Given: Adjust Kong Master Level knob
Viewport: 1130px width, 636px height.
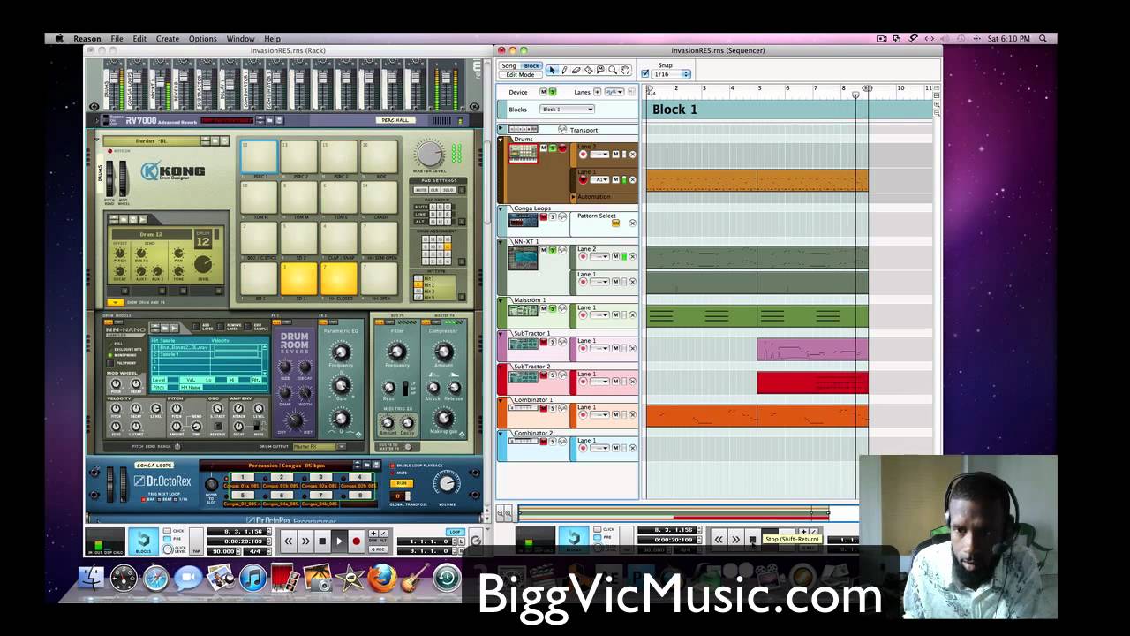Looking at the screenshot, I should [429, 152].
